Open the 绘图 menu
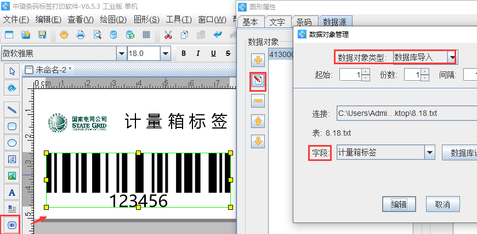The width and height of the screenshot is (477, 234). (x=113, y=19)
